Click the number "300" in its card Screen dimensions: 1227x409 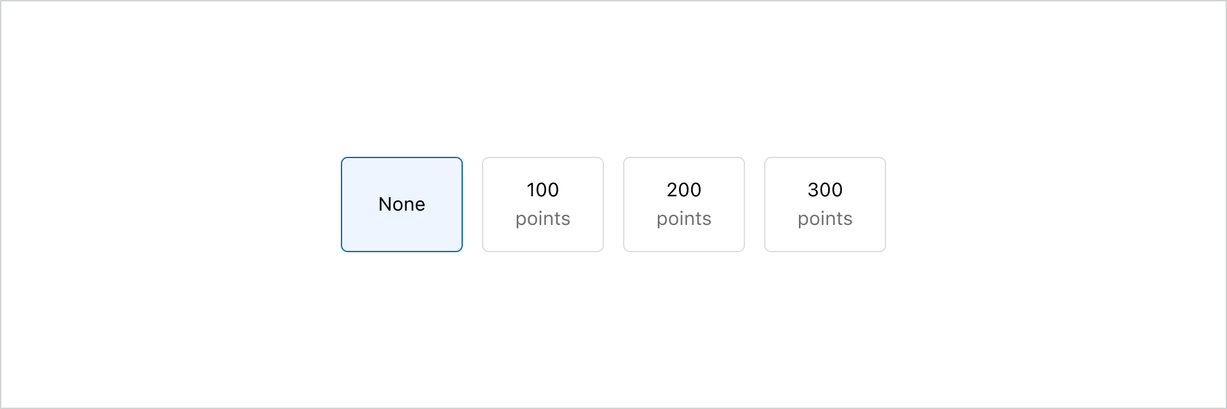[x=825, y=190]
